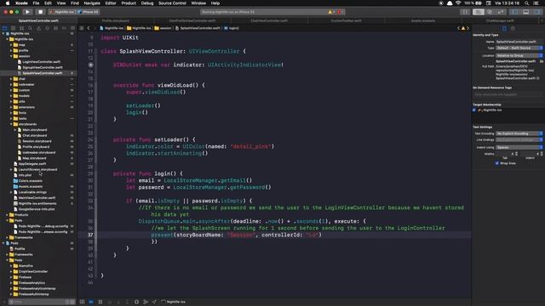Image resolution: width=545 pixels, height=306 pixels.
Task: Toggle the Inspectors panel visibility button
Action: click(537, 12)
